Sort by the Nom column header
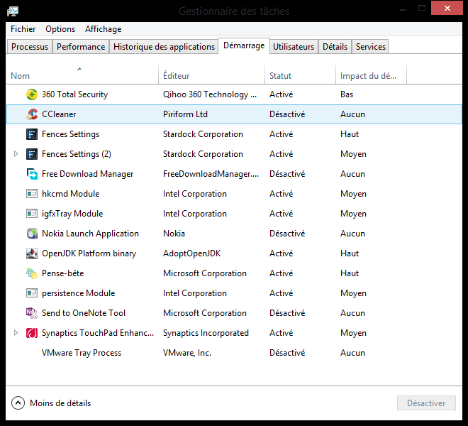The width and height of the screenshot is (468, 426). (x=82, y=75)
